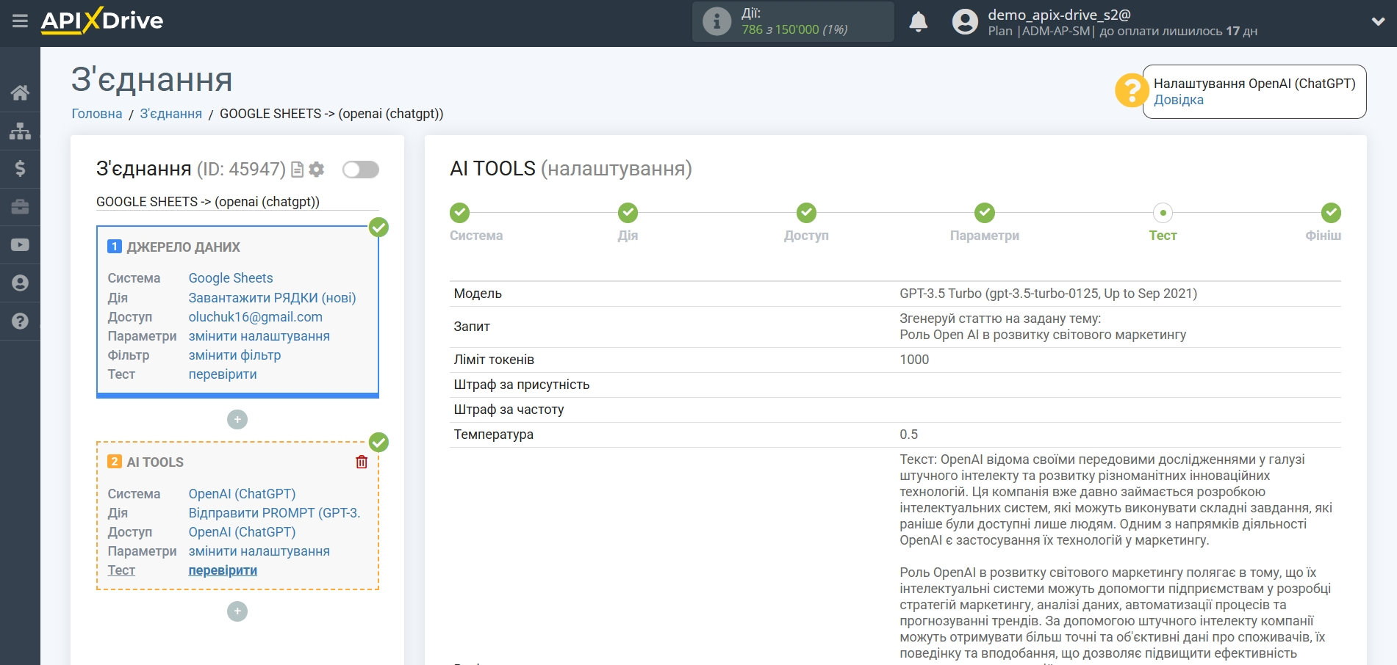Image resolution: width=1397 pixels, height=665 pixels.
Task: Open the hamburger menu
Action: pyautogui.click(x=20, y=21)
